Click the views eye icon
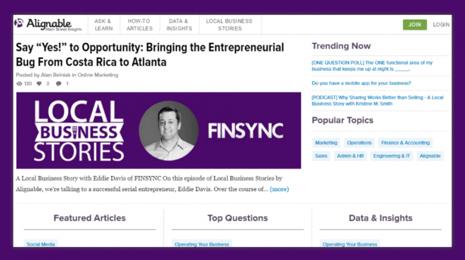Image resolution: width=465 pixels, height=260 pixels. [20, 84]
